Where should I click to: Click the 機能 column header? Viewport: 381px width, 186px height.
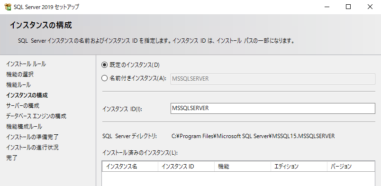pos(243,167)
